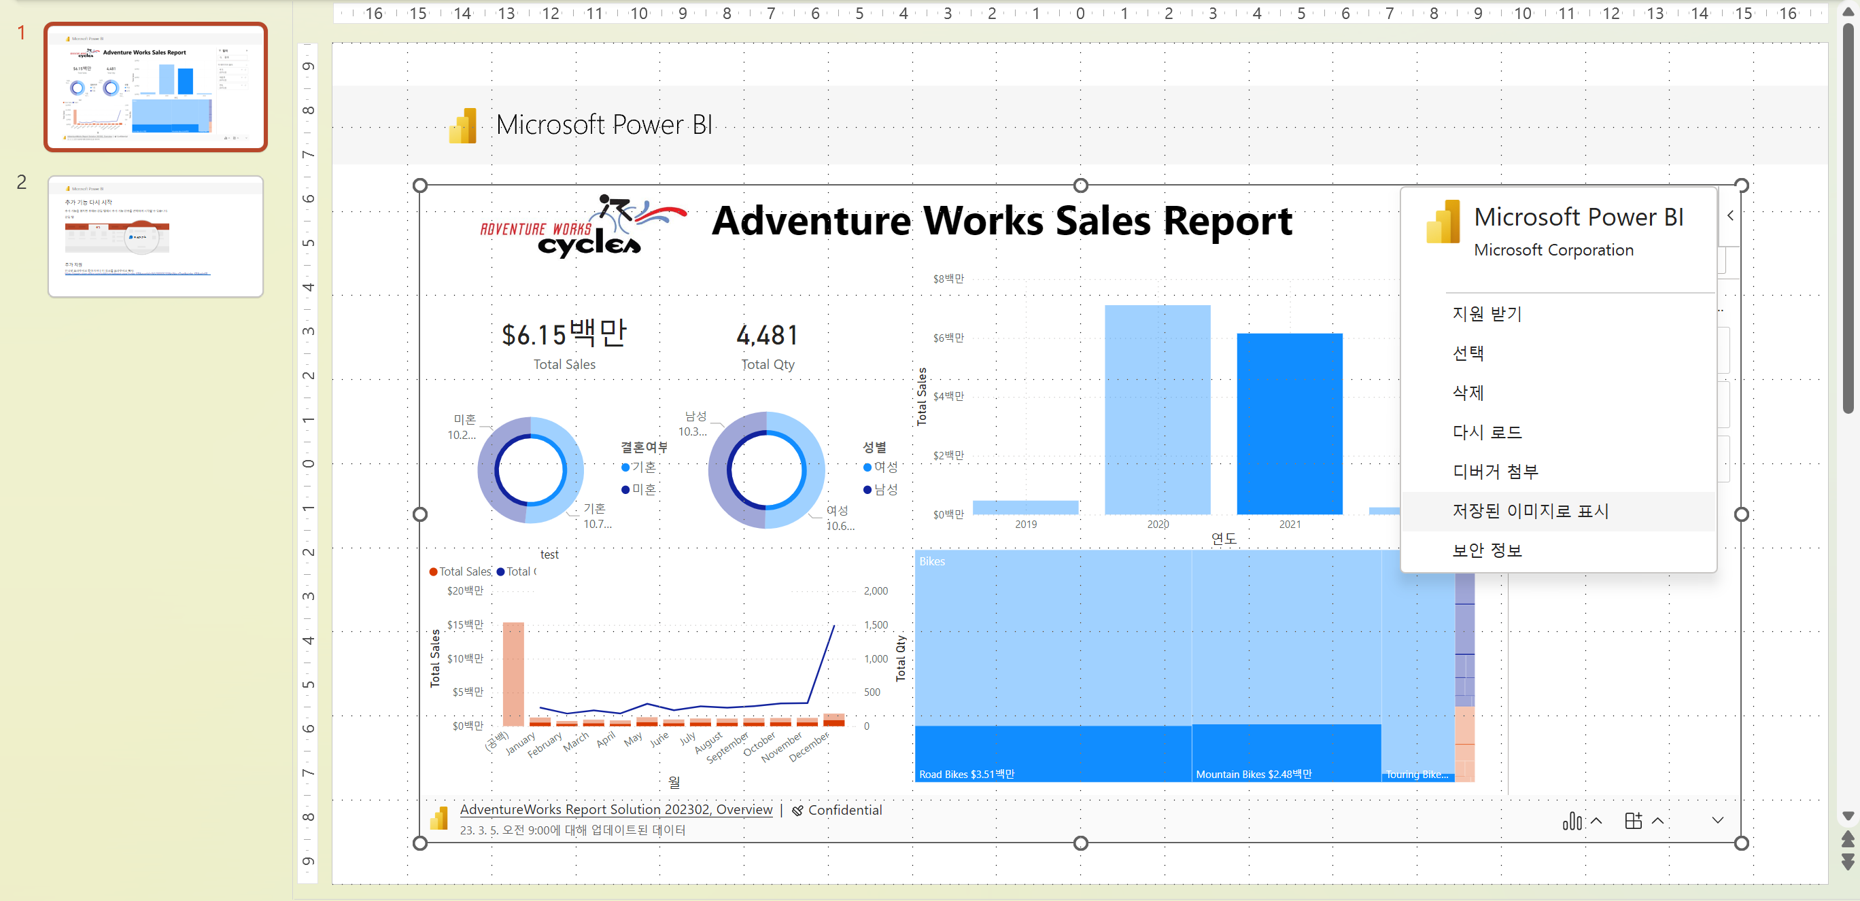Image resolution: width=1860 pixels, height=901 pixels.
Task: Select slide 2 thumbnail
Action: (155, 236)
